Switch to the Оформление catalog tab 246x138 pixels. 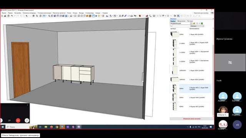(181, 21)
